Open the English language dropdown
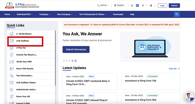 tap(120, 5)
